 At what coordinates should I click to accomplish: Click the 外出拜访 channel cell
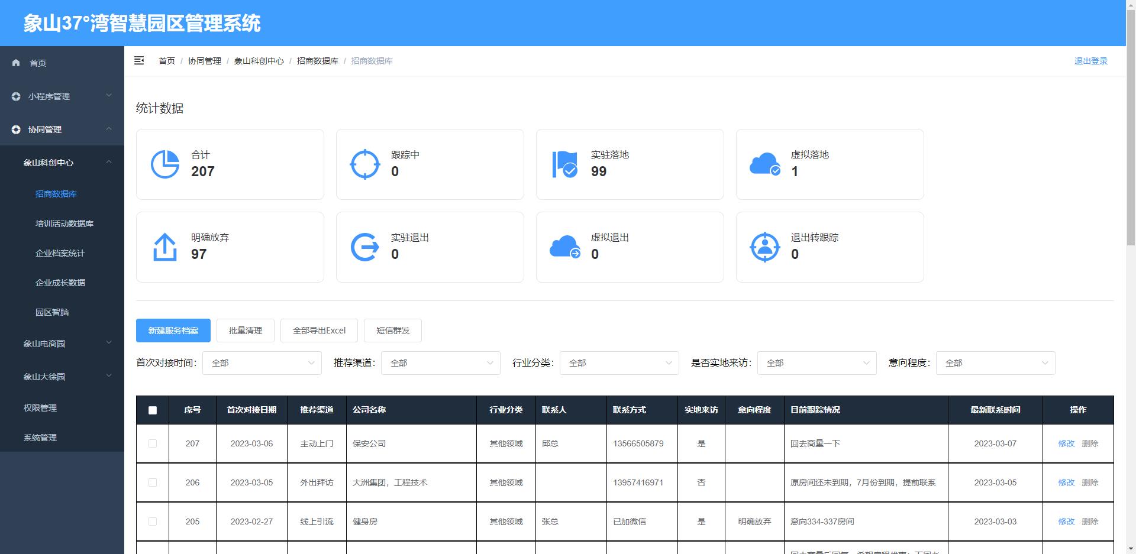tap(317, 482)
